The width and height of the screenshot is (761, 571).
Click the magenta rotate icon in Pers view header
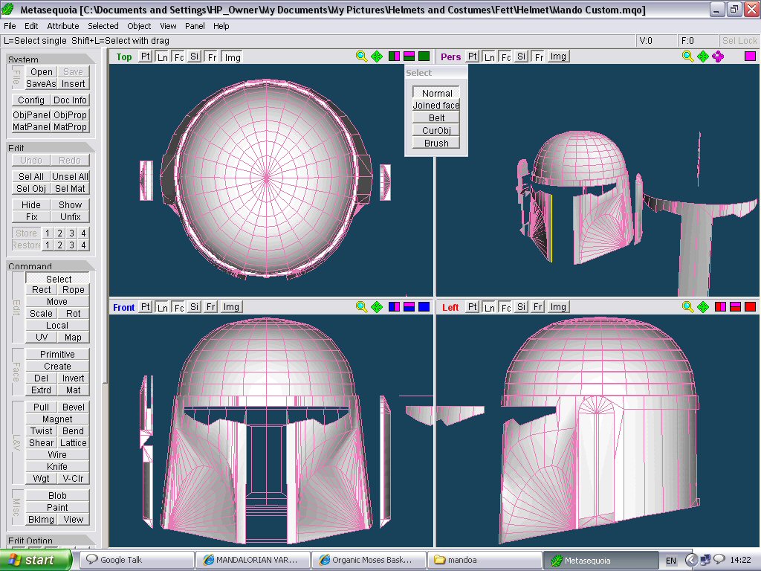click(x=718, y=57)
